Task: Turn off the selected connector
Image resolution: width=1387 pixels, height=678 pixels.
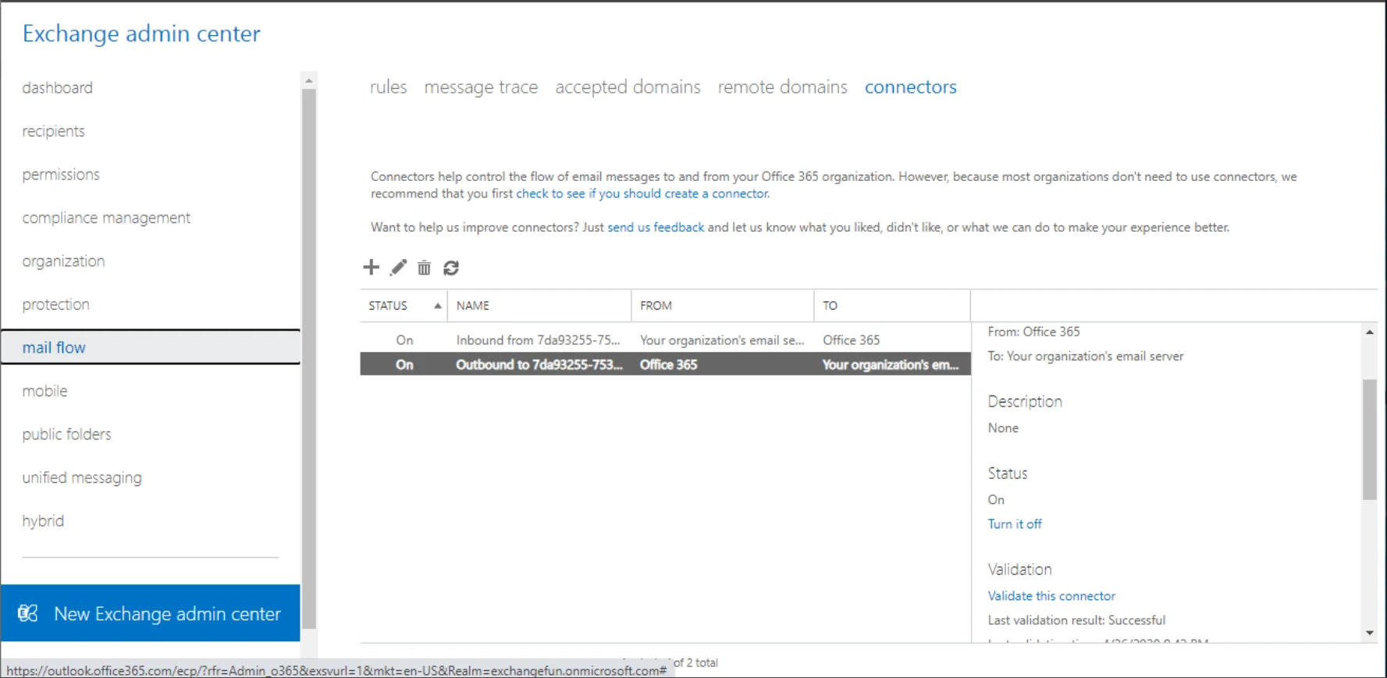Action: [1014, 524]
